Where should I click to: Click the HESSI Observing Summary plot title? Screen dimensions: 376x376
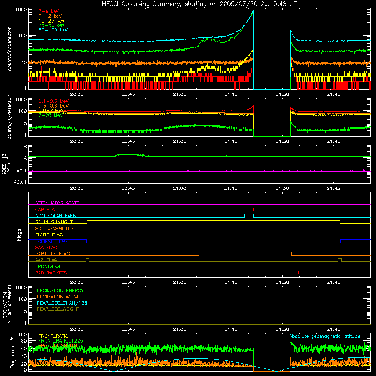(x=199, y=4)
